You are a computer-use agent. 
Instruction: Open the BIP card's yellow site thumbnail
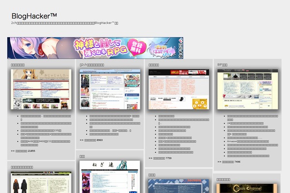(247, 89)
